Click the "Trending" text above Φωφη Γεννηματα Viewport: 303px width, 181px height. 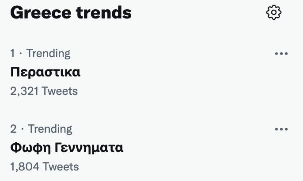(50, 129)
